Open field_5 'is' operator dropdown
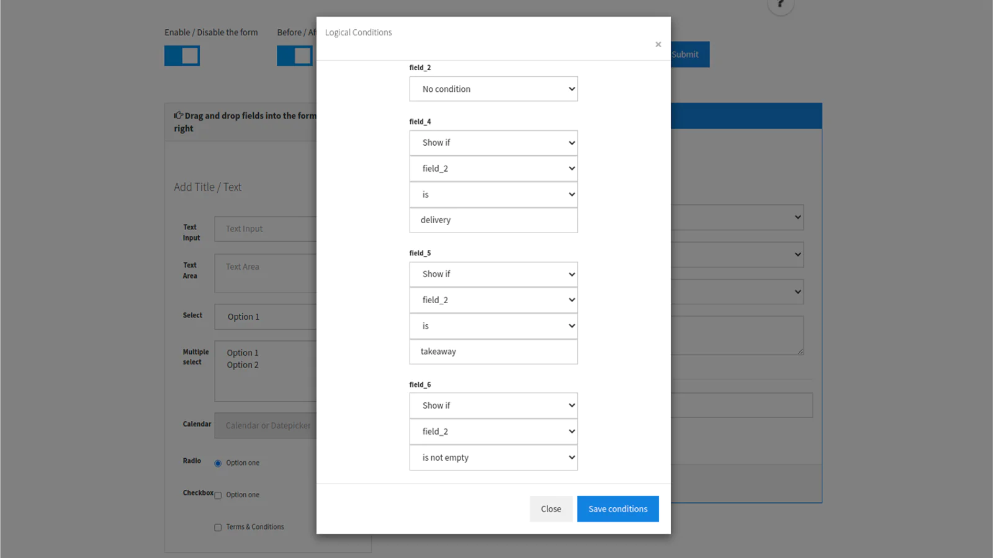 pos(493,326)
